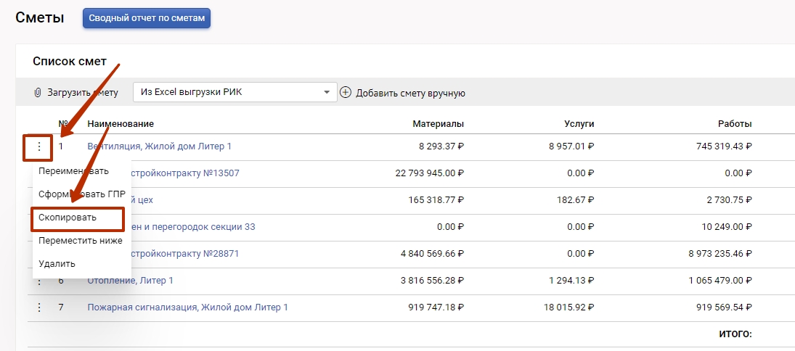Viewport: 795px width, 351px height.
Task: Open the three-dot menu for row 1
Action: 39,146
